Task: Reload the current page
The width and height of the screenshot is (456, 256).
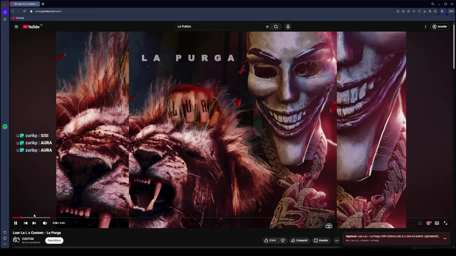Action: (x=25, y=11)
